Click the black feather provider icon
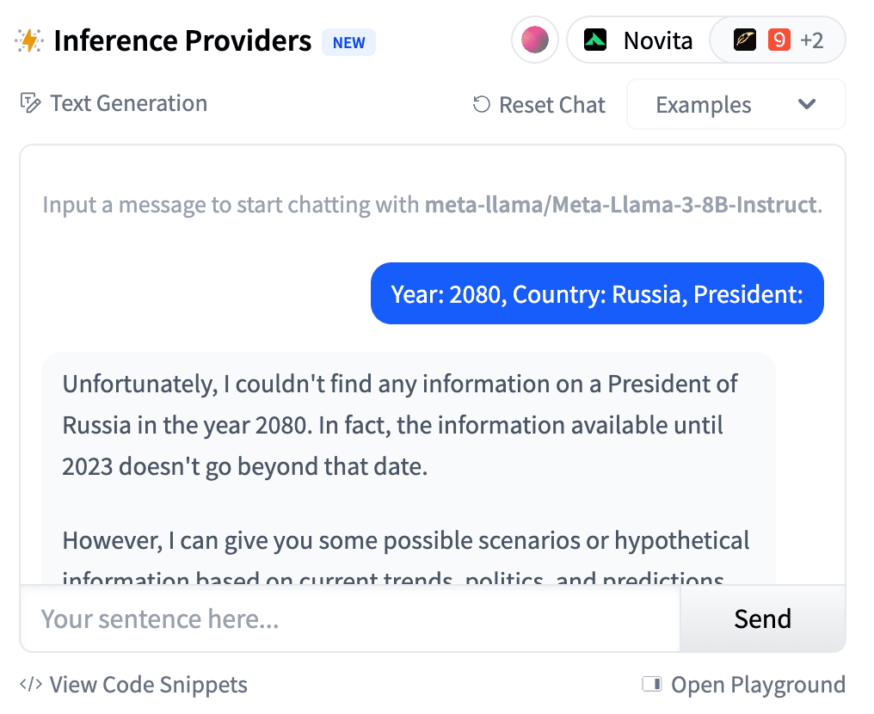This screenshot has height=714, width=874. [x=745, y=40]
